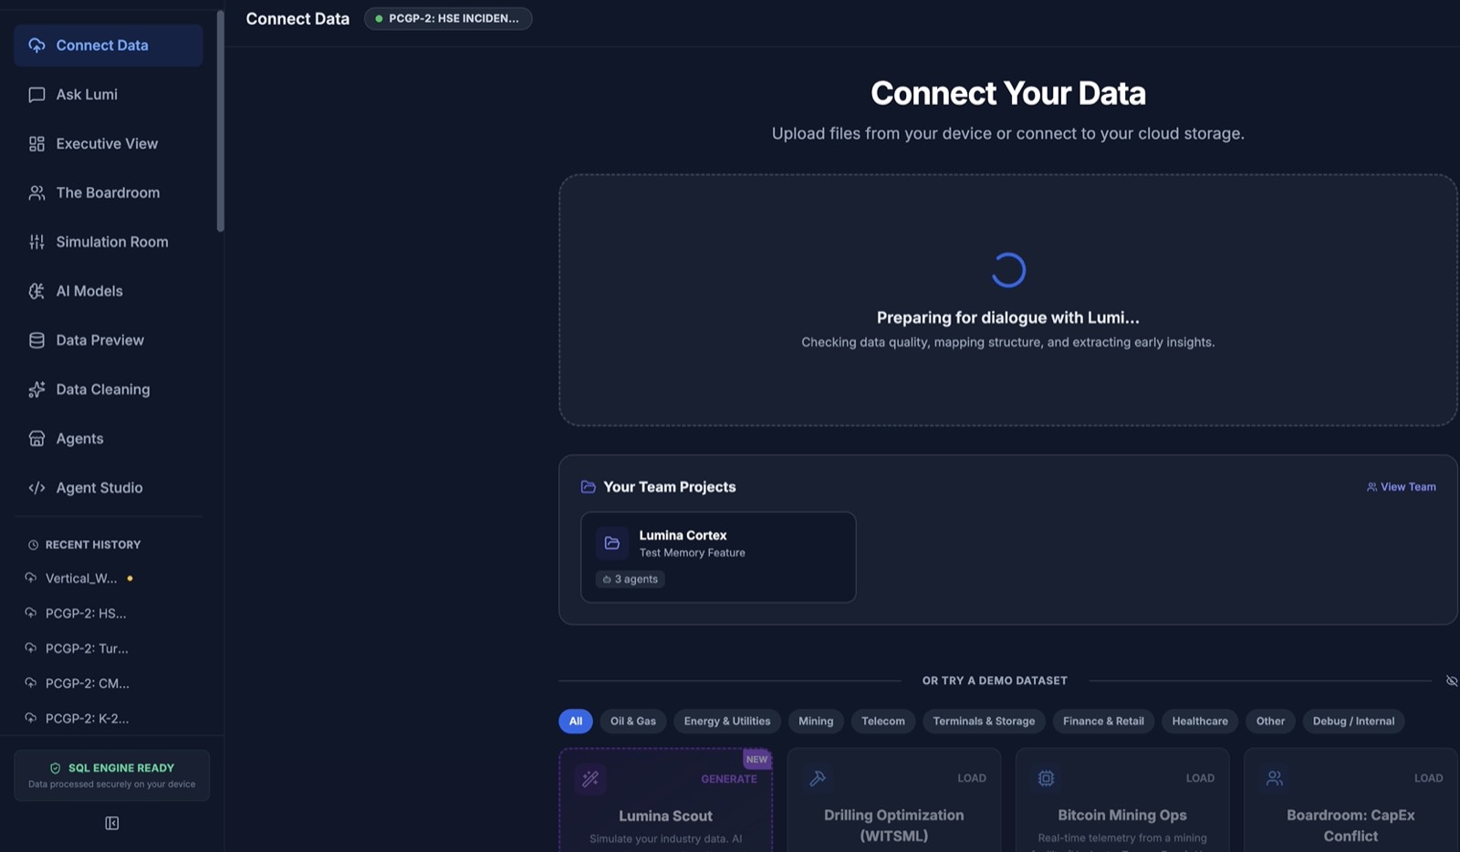
Task: Click the cloud icon next to PCGP-2: K-2...
Action: tap(31, 718)
